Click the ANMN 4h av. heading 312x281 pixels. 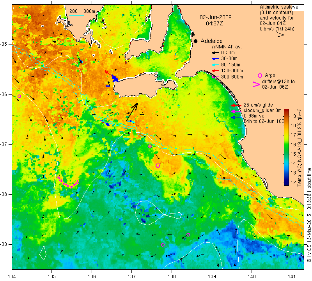(x=227, y=47)
